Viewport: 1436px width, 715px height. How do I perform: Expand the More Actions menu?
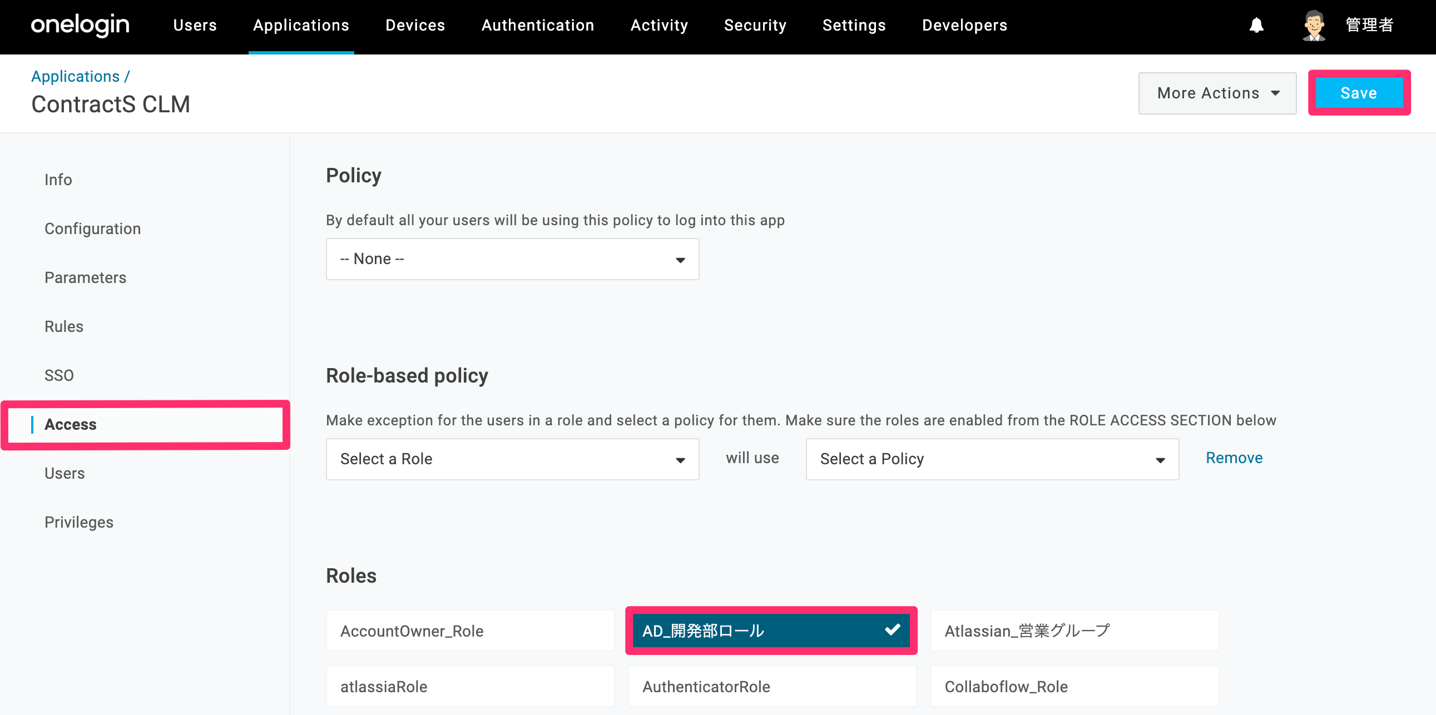click(x=1217, y=93)
